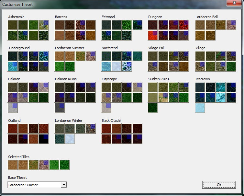Choose the white snow tile in Lordaeron Winter
This screenshot has width=244, height=196.
(x=70, y=139)
